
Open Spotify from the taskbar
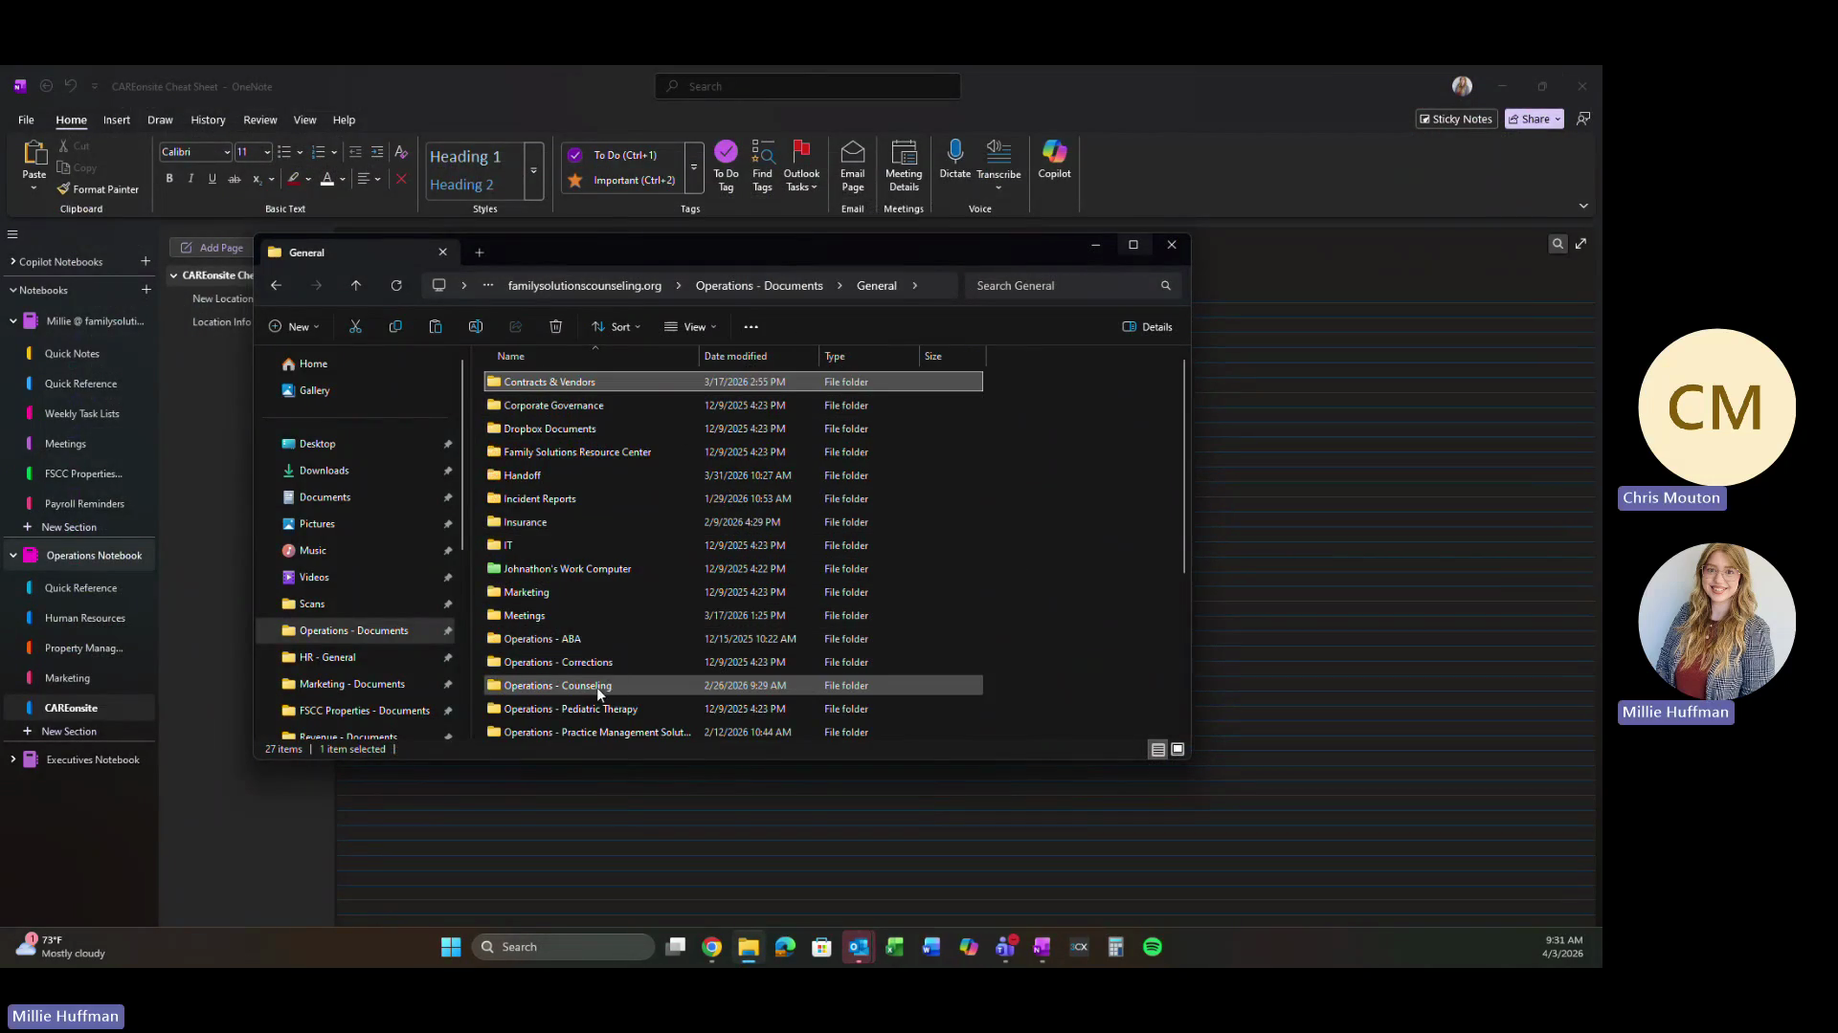[x=1153, y=947]
